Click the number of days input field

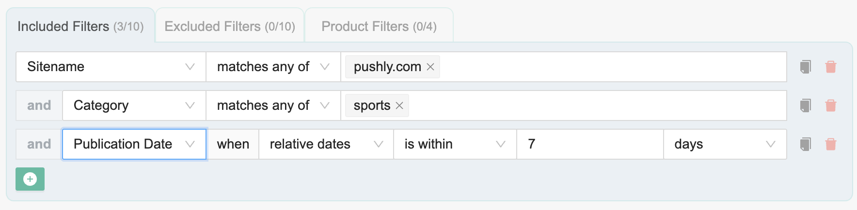pos(589,144)
